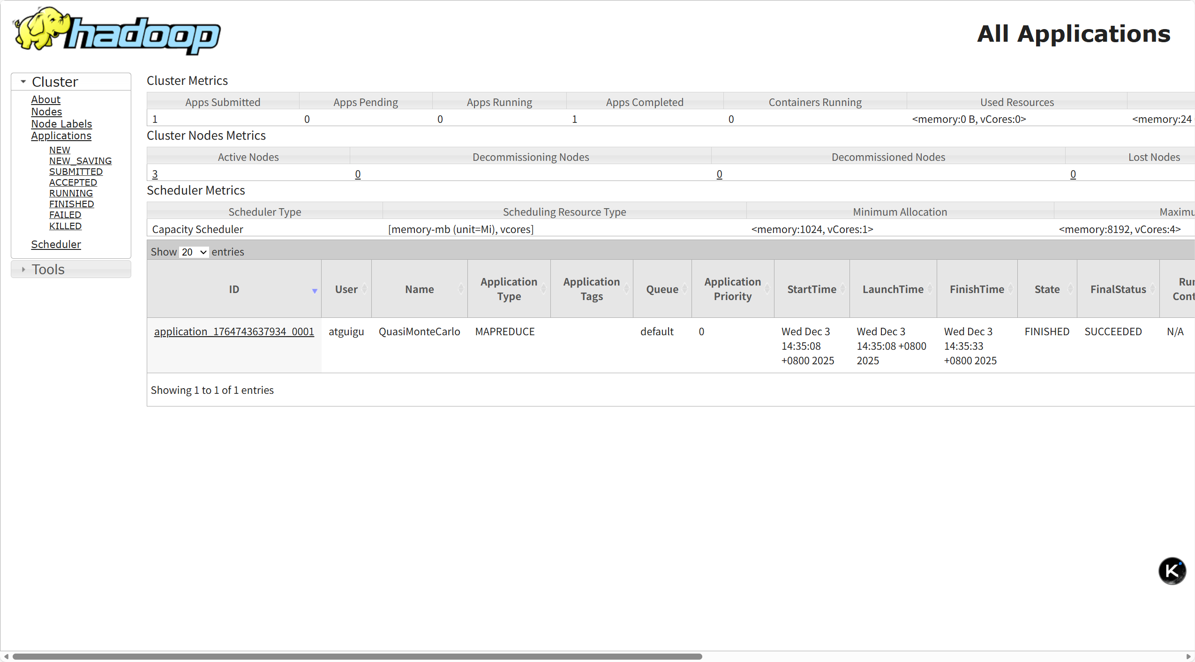Collapse the Cluster section arrow

coord(23,82)
